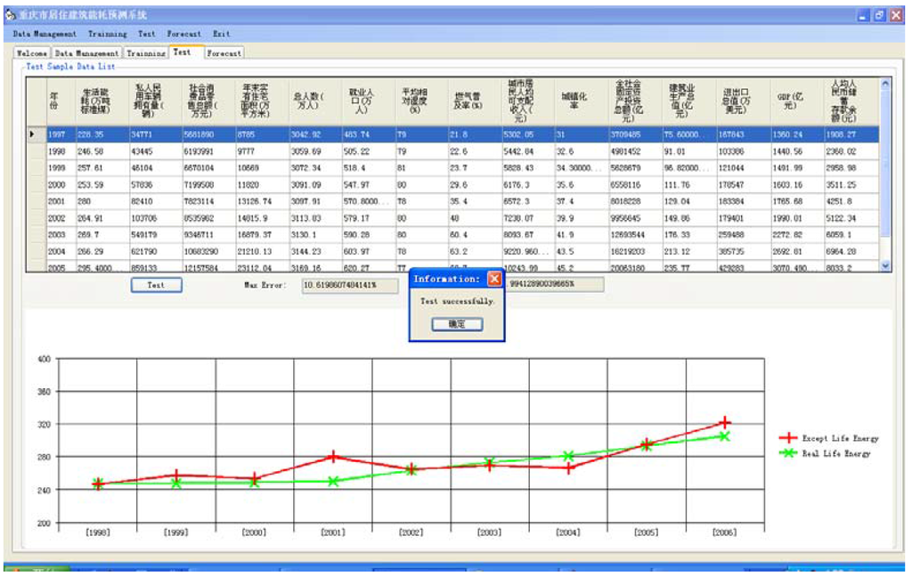Select Exit from the menu bar
This screenshot has width=912, height=577.
click(221, 34)
